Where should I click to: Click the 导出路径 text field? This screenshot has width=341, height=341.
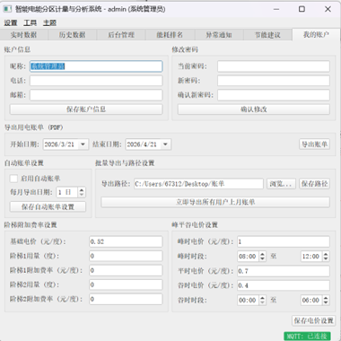tap(198, 184)
